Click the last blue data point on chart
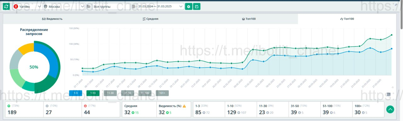The image size is (403, 121). pyautogui.click(x=392, y=49)
